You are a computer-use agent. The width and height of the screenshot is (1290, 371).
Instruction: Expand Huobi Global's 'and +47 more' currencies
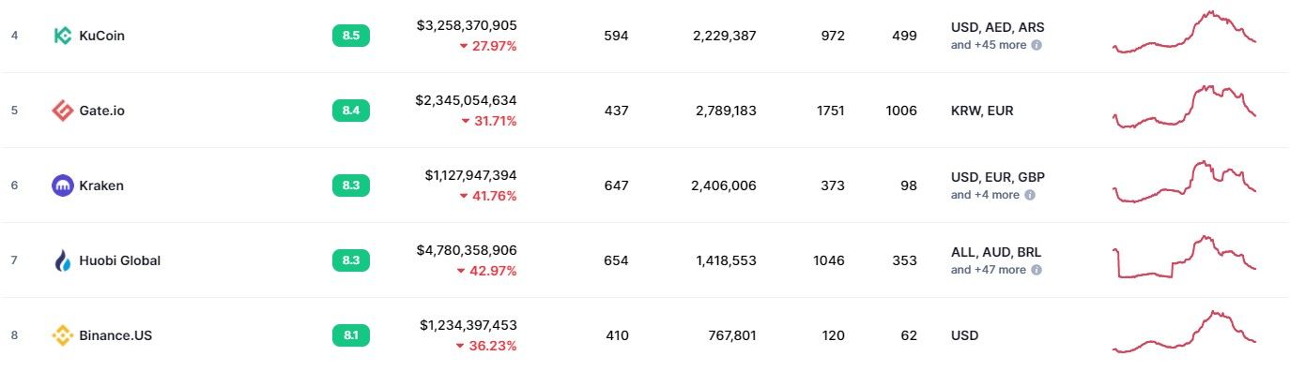(x=989, y=270)
